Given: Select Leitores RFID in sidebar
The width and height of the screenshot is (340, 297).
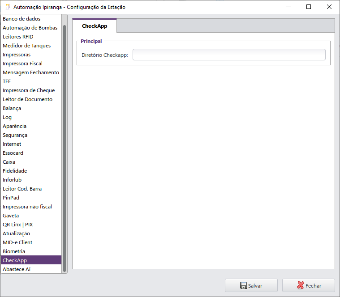Looking at the screenshot, I should pos(31,37).
